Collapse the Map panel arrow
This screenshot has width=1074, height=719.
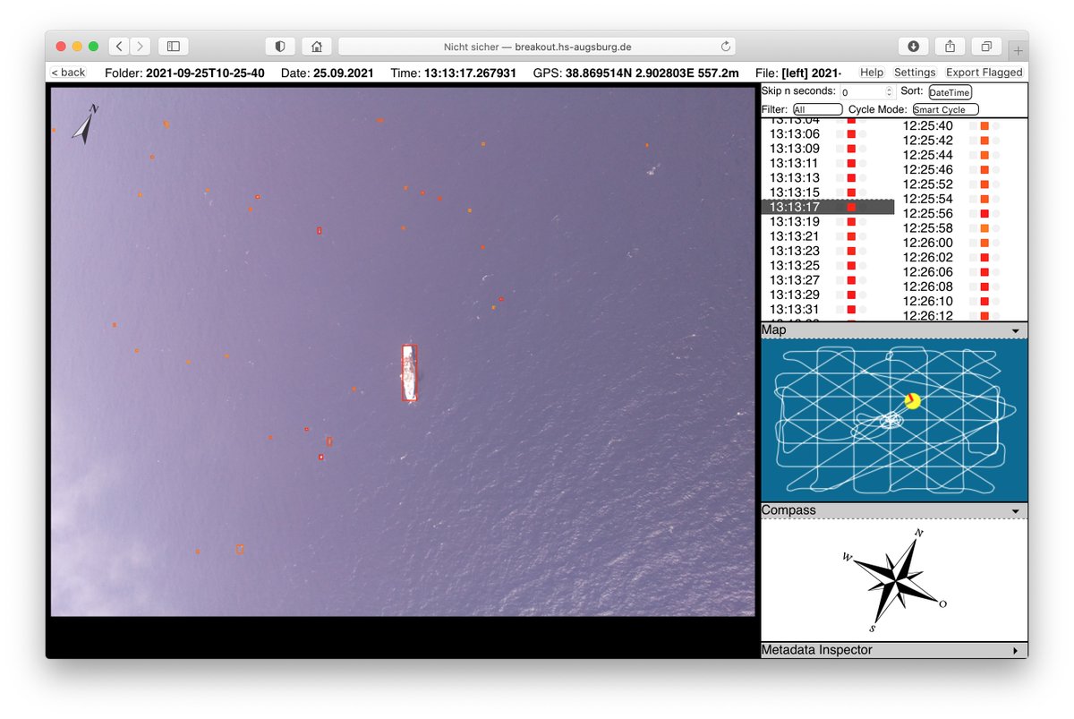coord(1015,331)
